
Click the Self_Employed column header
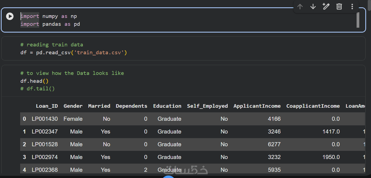207,106
